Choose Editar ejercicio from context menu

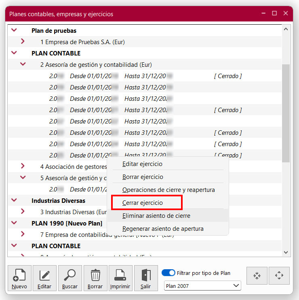168,164
